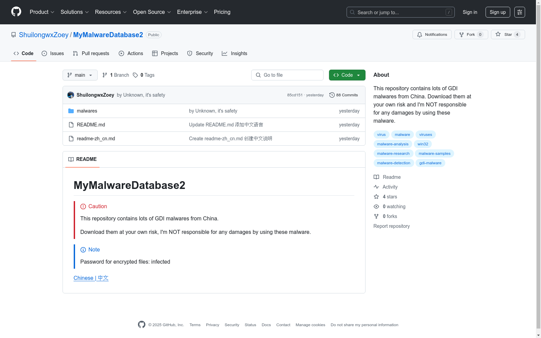Click the Chinese | 中文 link
This screenshot has width=541, height=338.
pyautogui.click(x=91, y=278)
